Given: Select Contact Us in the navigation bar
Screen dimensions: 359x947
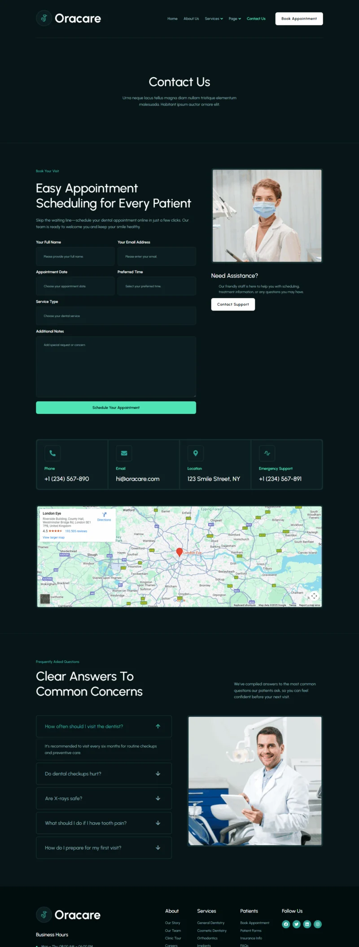Looking at the screenshot, I should pyautogui.click(x=256, y=19).
